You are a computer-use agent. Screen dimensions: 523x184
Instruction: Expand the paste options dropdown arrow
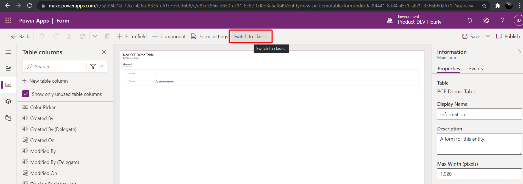[x=95, y=36]
